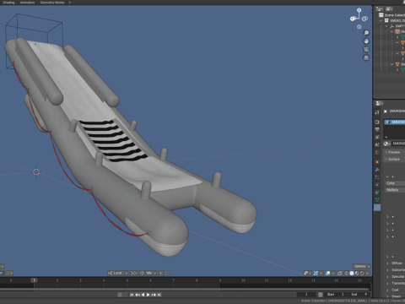Screen dimensions: 405x304
Task: Open the snapping Mix options dropdown
Action: click(151, 273)
